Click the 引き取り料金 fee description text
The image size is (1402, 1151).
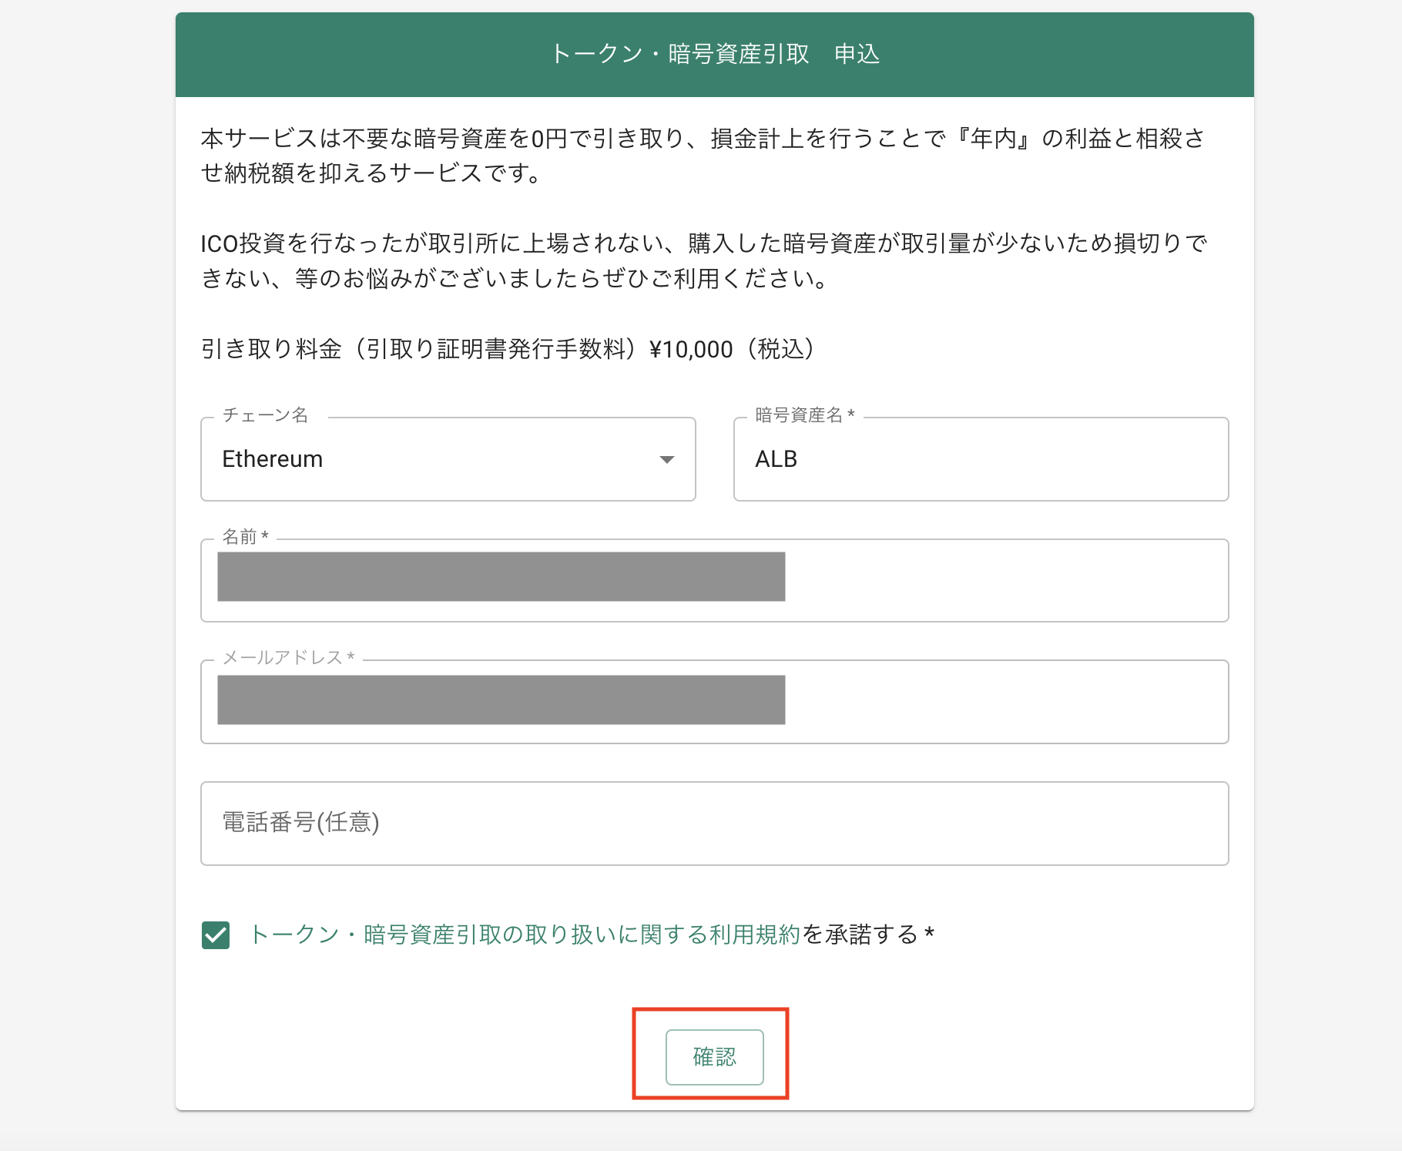coord(507,349)
